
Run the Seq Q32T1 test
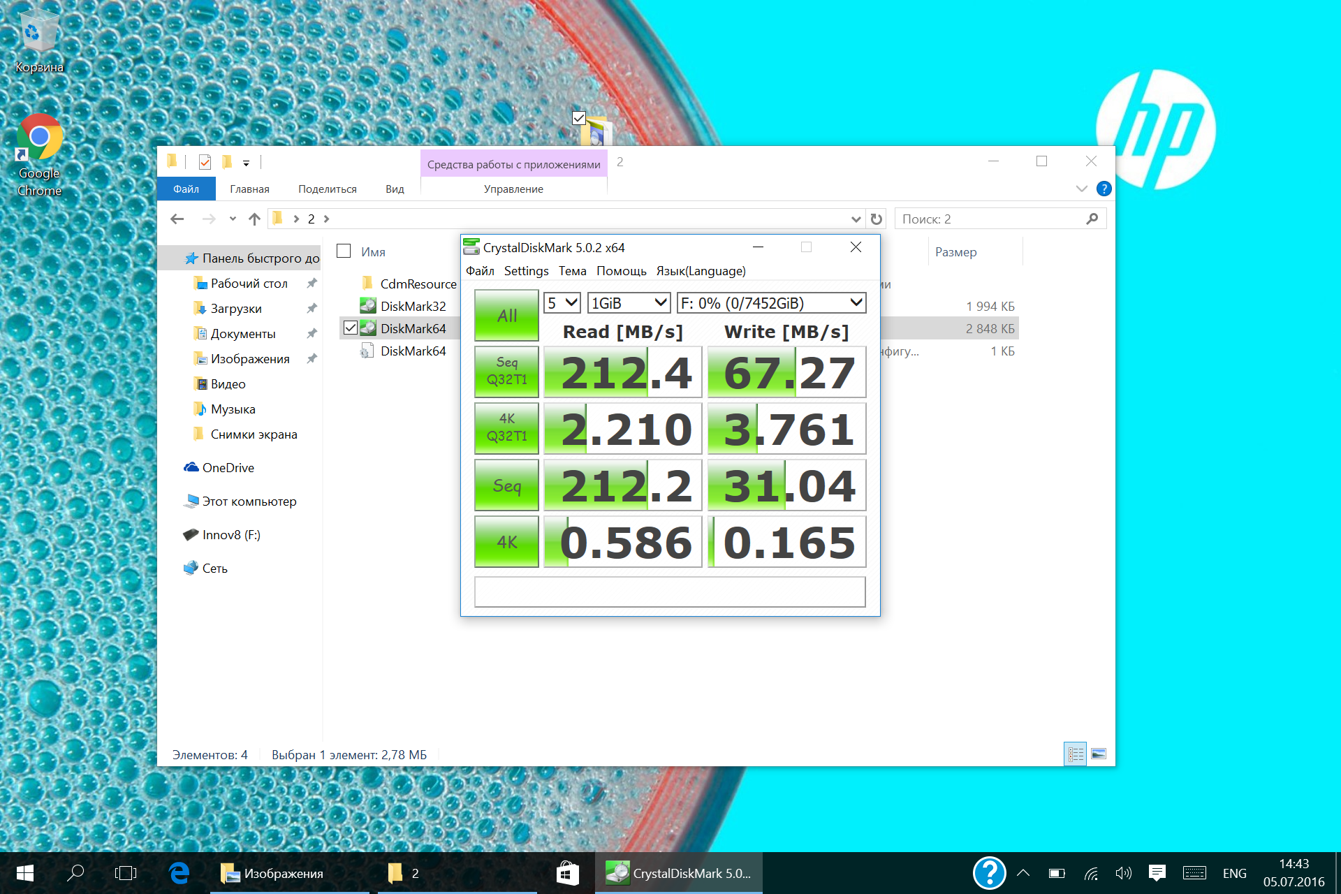[506, 372]
